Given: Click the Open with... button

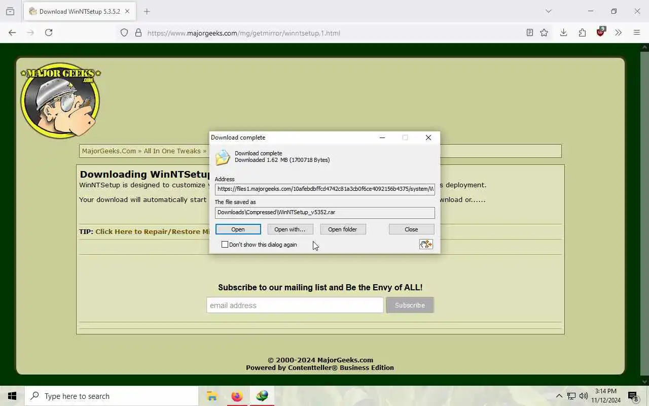Looking at the screenshot, I should pos(290,229).
